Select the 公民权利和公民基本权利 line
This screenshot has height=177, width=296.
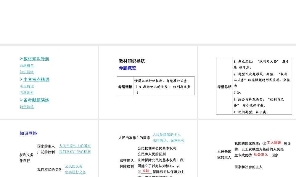(x=157, y=148)
